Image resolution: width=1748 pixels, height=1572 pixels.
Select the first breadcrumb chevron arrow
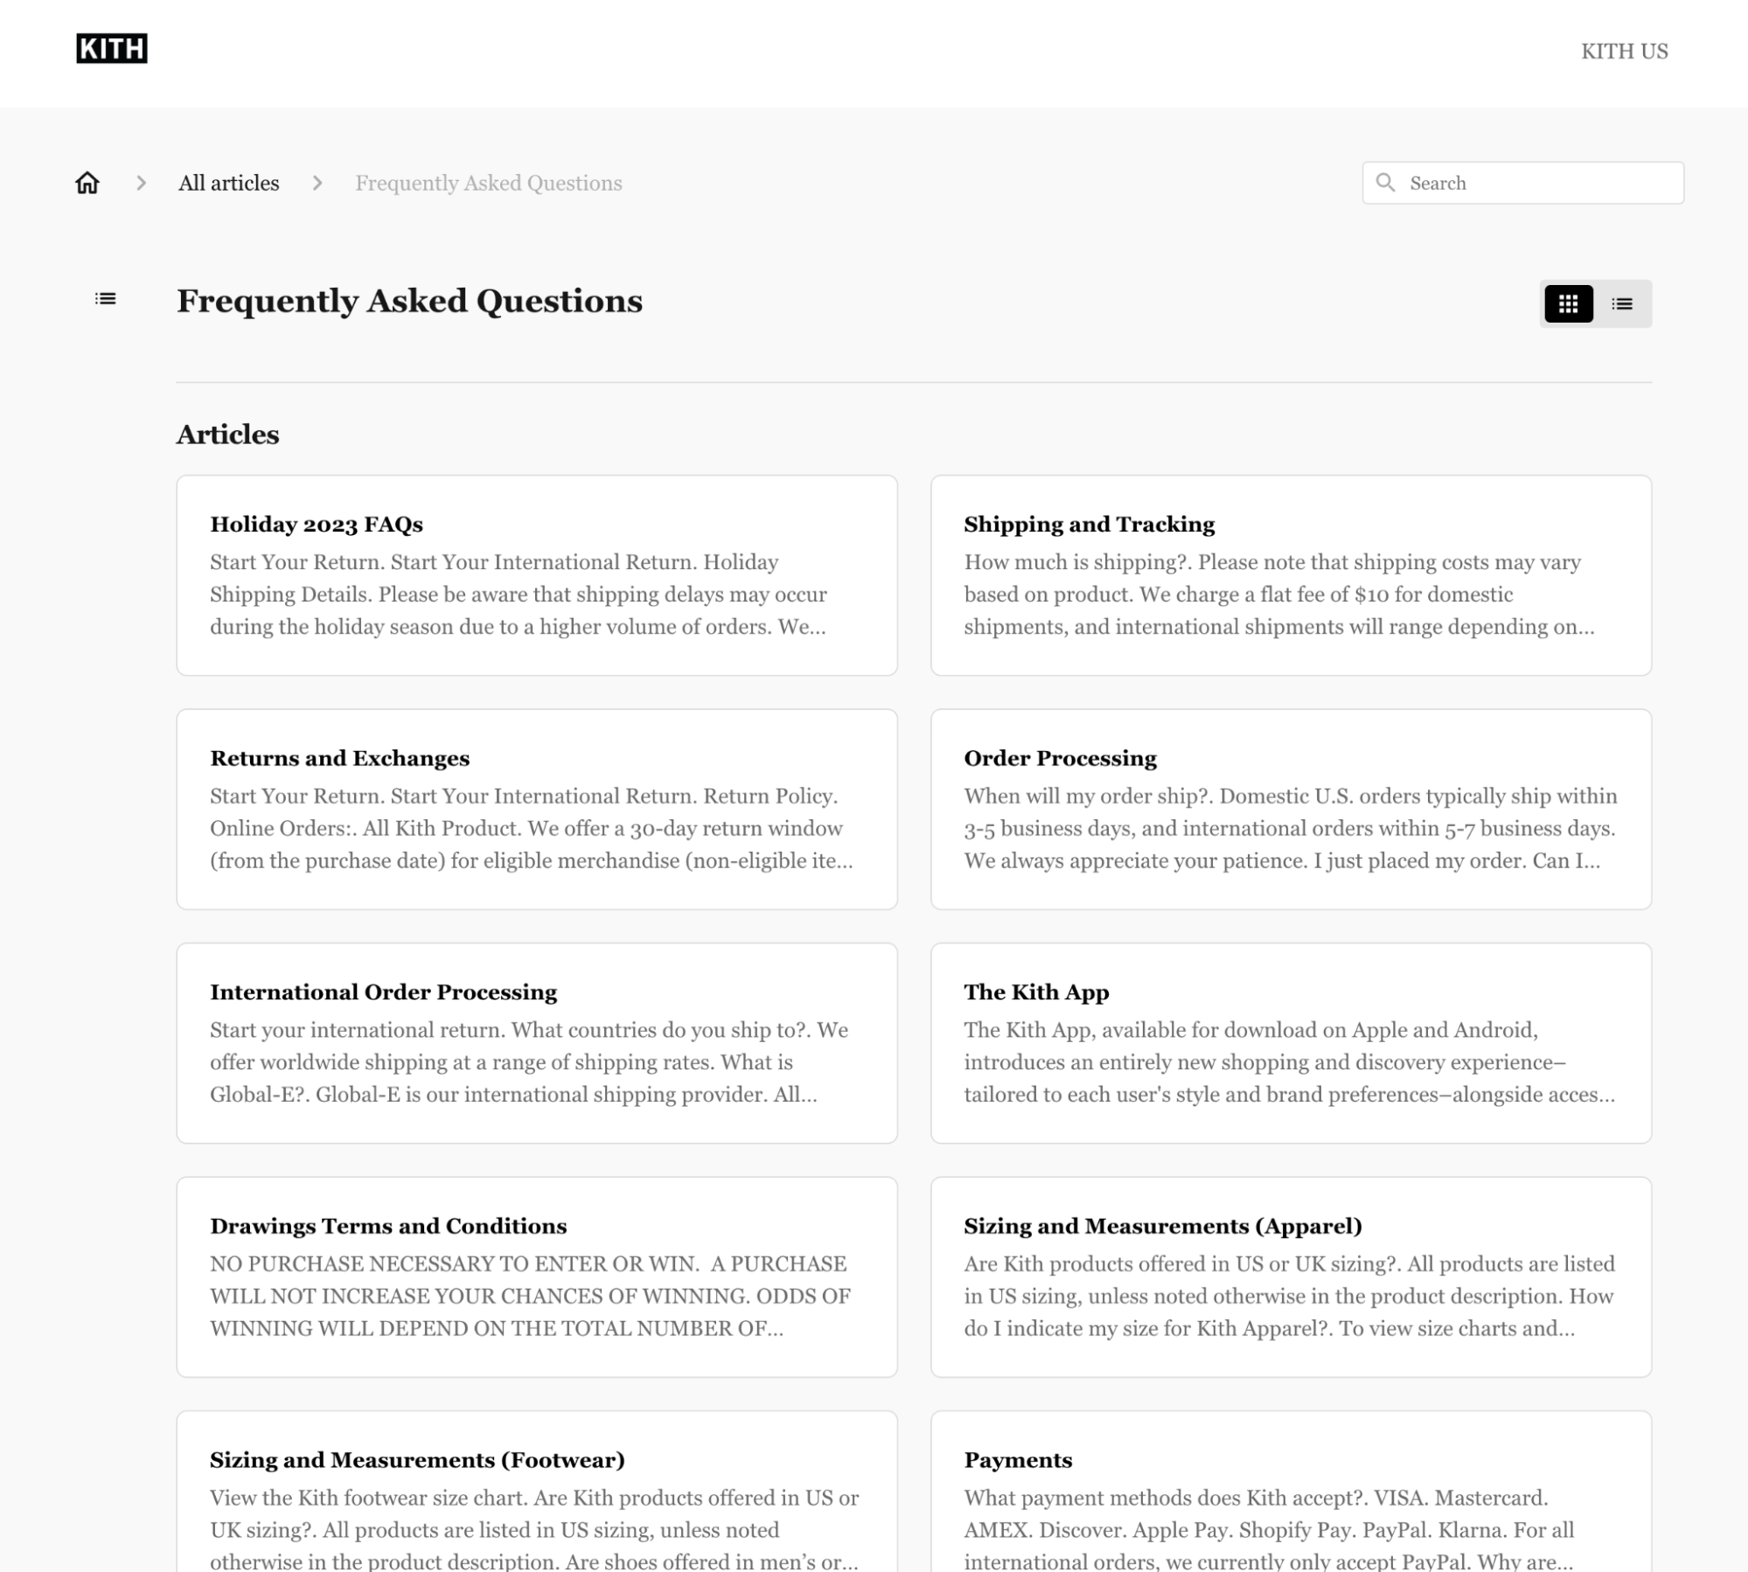click(x=140, y=184)
